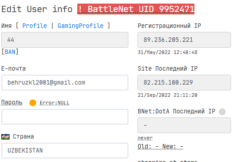Click the BAN link under name
Viewport: 236px width, 162px height.
(x=10, y=52)
